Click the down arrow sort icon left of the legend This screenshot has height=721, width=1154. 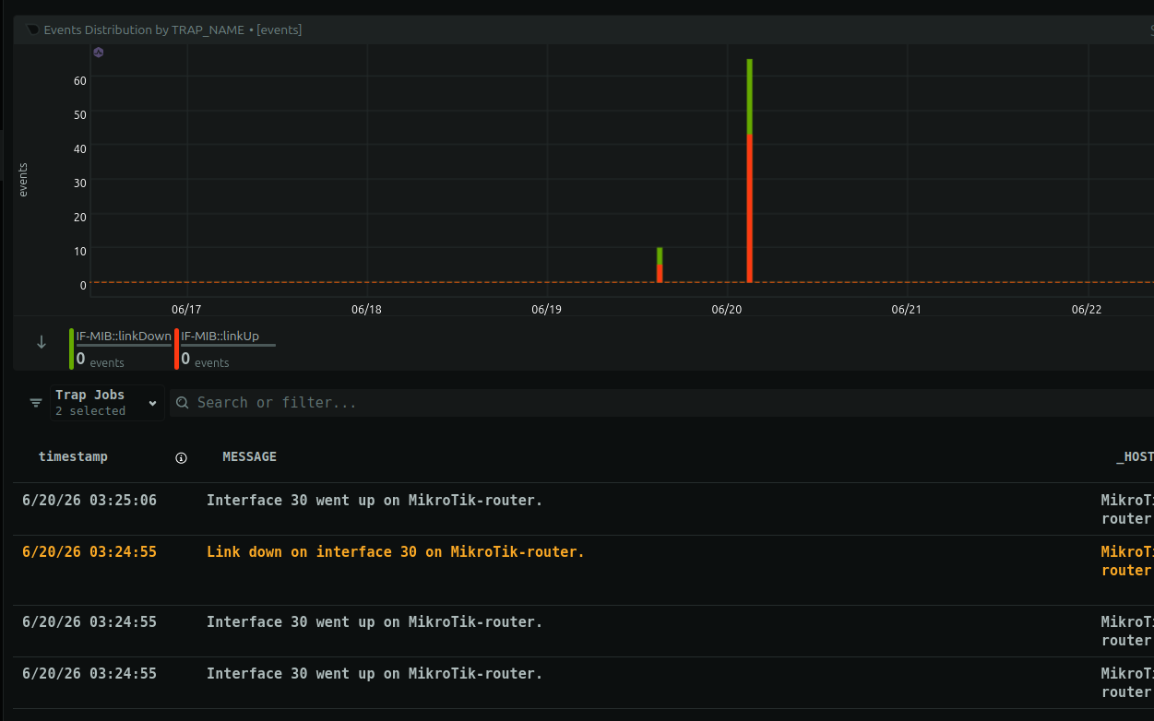pyautogui.click(x=41, y=343)
